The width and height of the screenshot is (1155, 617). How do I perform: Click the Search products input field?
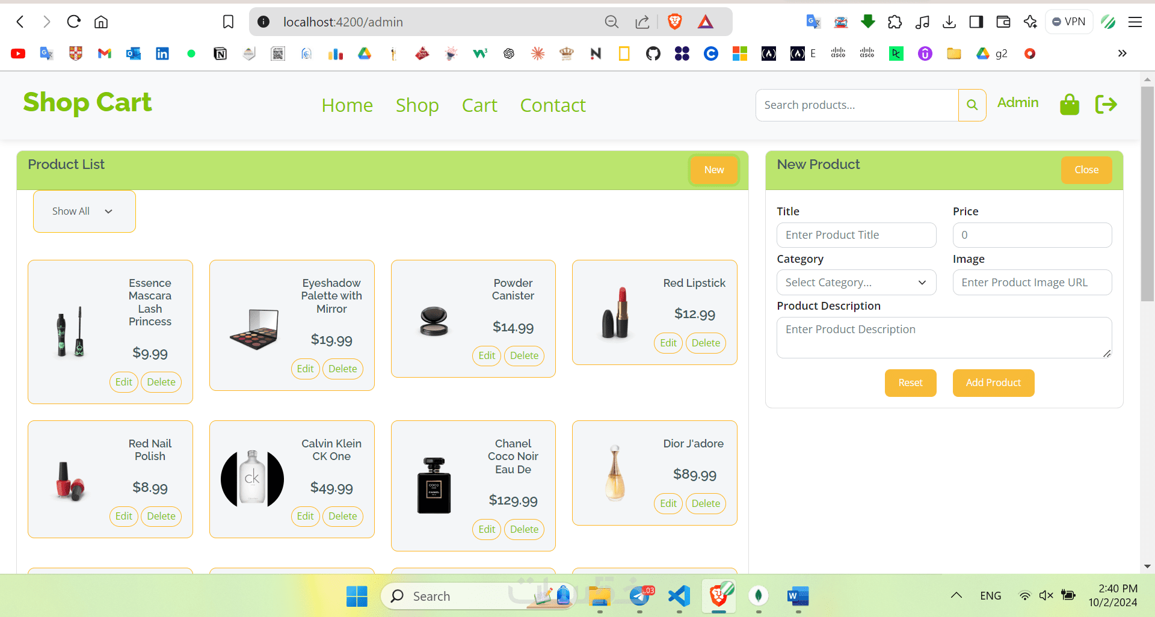(857, 105)
